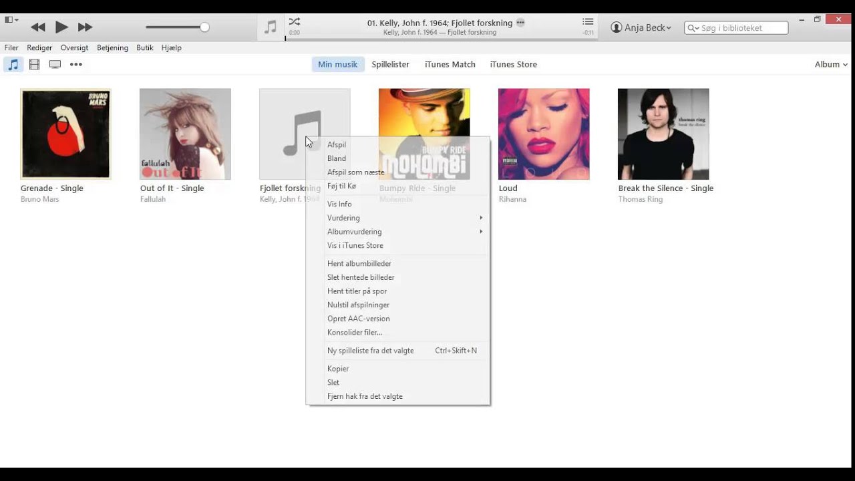Toggle shuffle icon in now playing bar
This screenshot has height=481, width=855.
(x=294, y=22)
